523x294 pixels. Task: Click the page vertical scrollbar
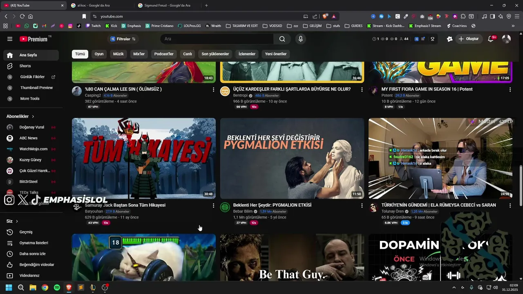point(521,186)
